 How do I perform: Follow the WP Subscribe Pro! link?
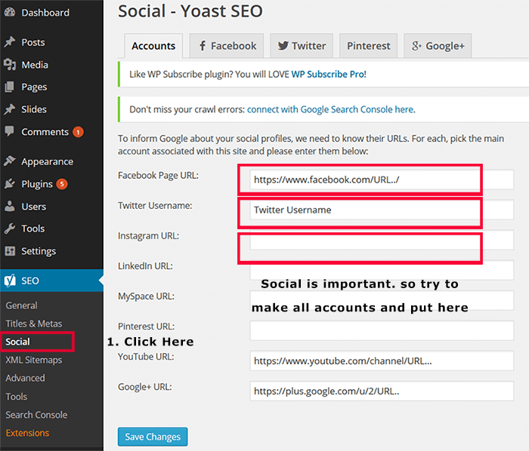click(x=329, y=74)
